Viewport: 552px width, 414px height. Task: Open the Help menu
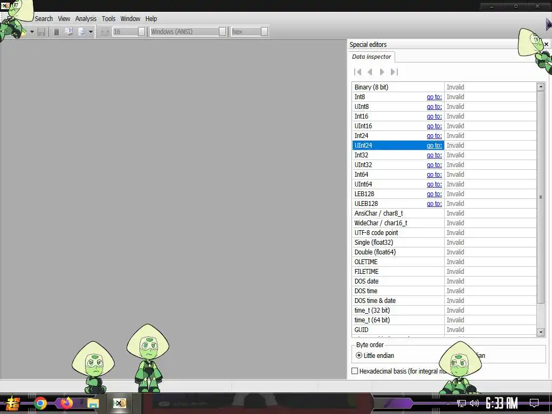151,19
